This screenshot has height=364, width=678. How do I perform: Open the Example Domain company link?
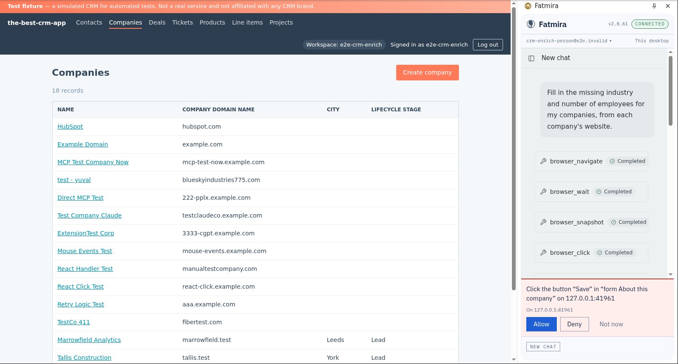(83, 144)
